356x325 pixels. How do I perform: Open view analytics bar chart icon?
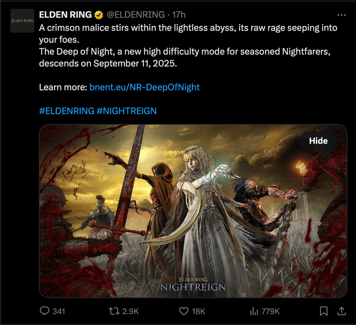pos(254,311)
